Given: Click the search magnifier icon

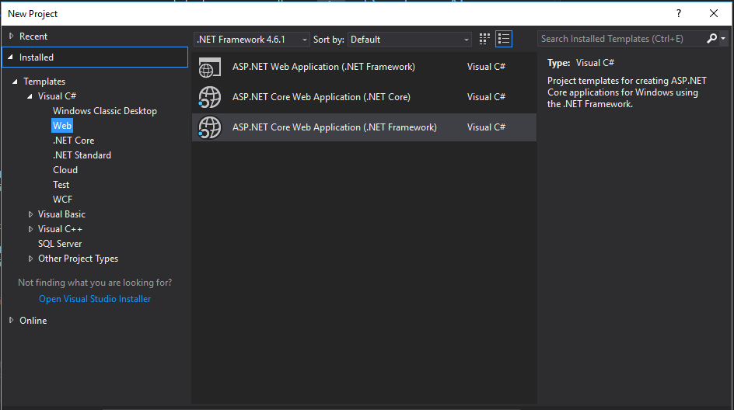Looking at the screenshot, I should pos(711,39).
